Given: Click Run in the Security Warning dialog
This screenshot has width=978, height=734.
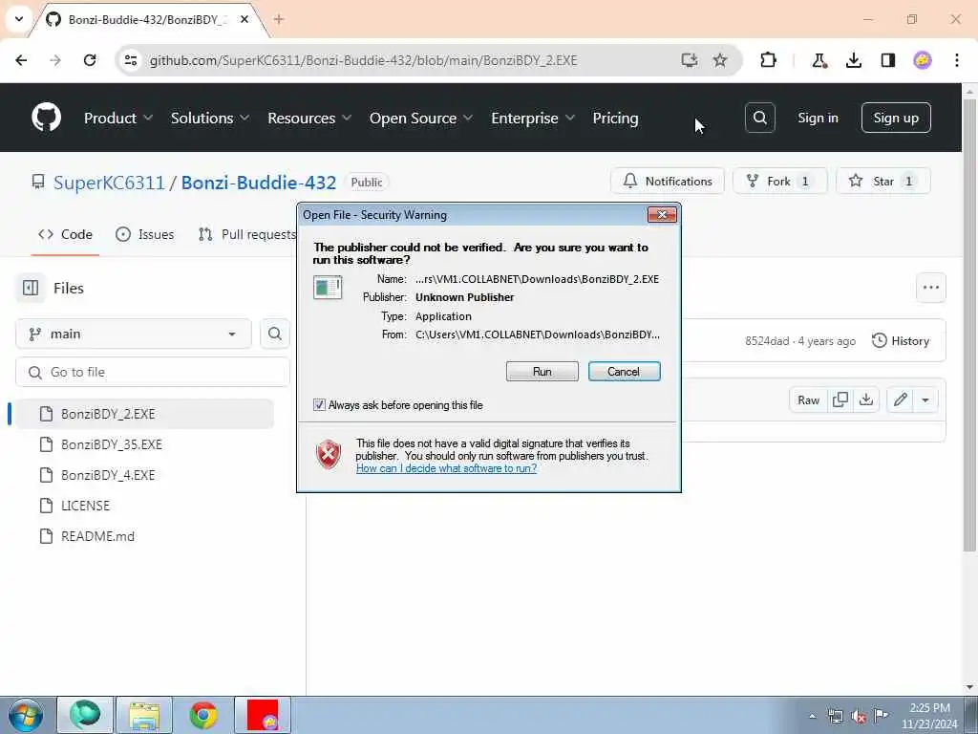Looking at the screenshot, I should coord(542,372).
